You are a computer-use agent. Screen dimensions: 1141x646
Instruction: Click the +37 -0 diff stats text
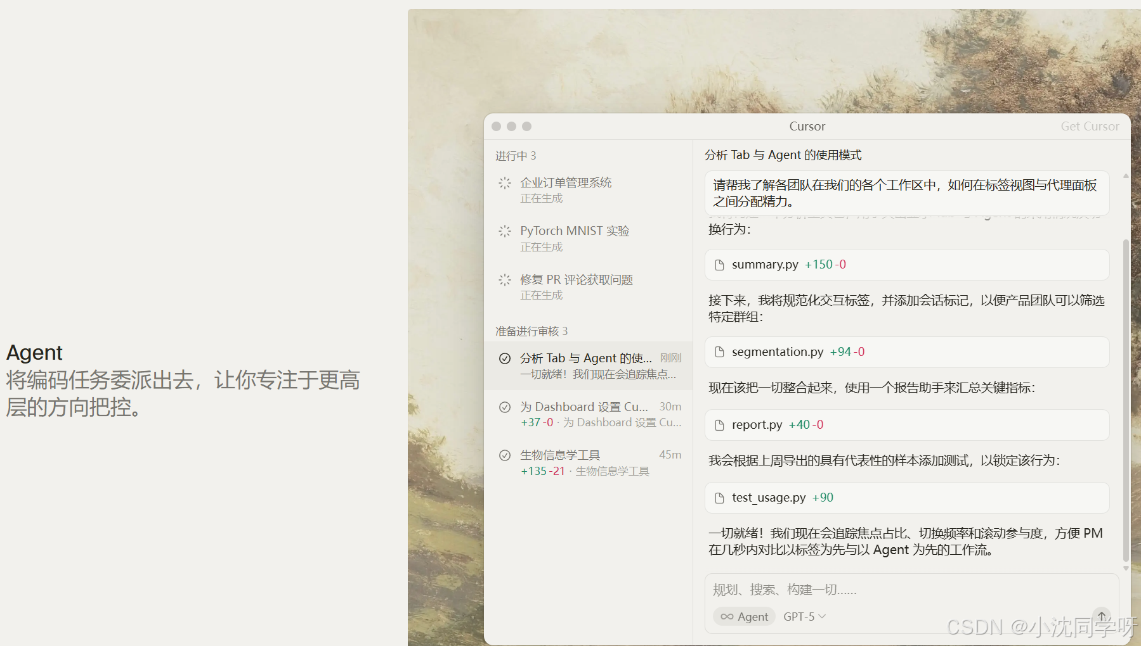tap(537, 422)
